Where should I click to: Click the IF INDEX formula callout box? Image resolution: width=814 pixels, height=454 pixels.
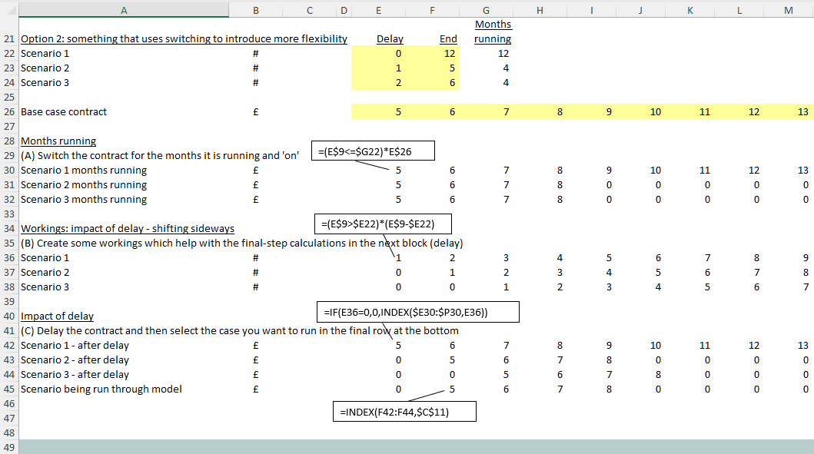click(x=417, y=312)
